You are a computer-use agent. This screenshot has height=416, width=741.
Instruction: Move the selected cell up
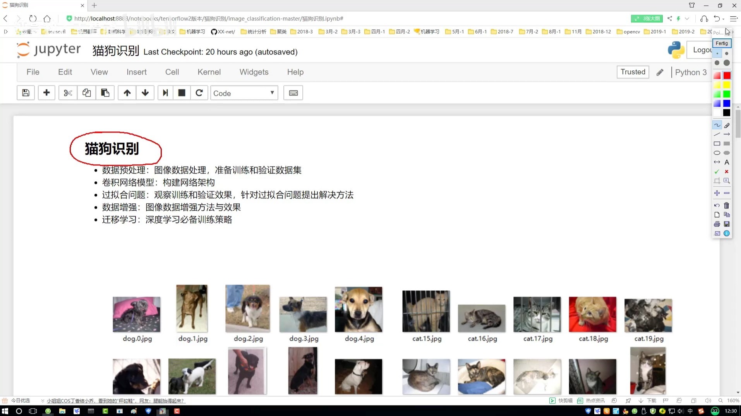(127, 93)
